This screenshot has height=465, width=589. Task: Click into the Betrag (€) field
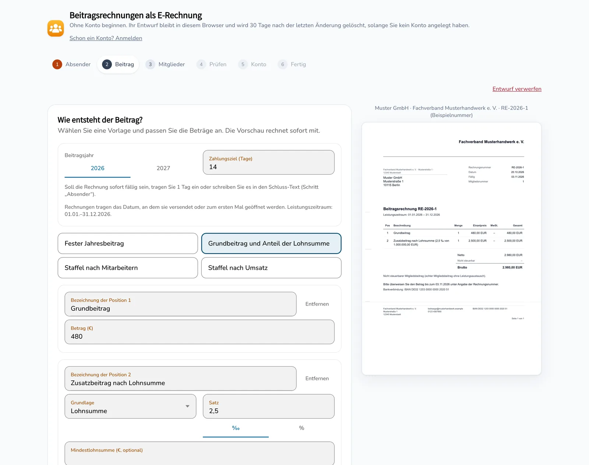click(x=200, y=332)
